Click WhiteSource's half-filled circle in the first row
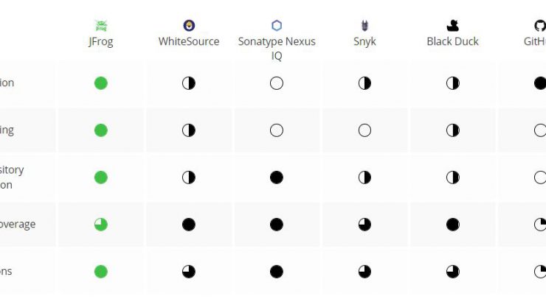 point(189,83)
